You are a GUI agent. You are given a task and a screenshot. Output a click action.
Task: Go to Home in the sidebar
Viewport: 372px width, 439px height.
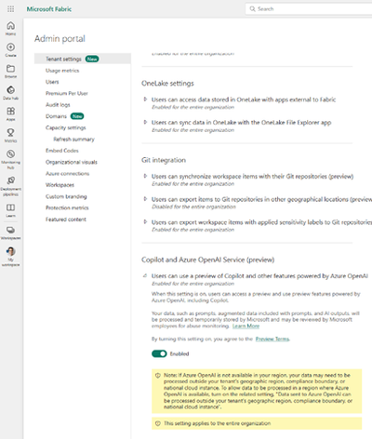(10, 28)
